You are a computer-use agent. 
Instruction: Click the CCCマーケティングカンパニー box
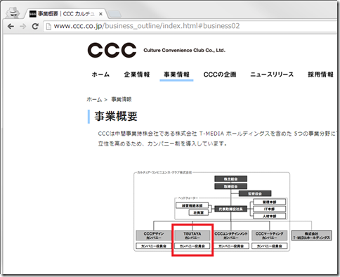click(x=269, y=236)
